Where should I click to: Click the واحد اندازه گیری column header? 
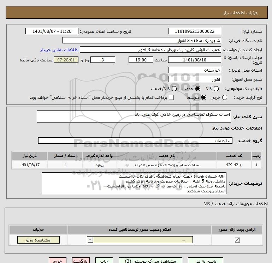[x=99, y=156]
